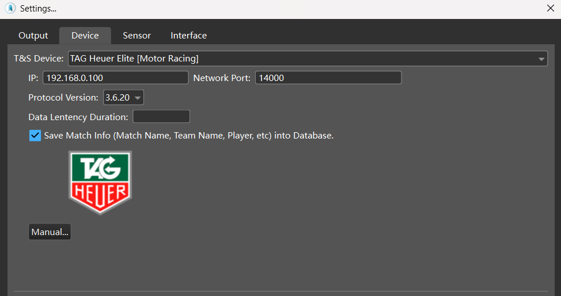Click the Settings... window title text

coord(38,9)
